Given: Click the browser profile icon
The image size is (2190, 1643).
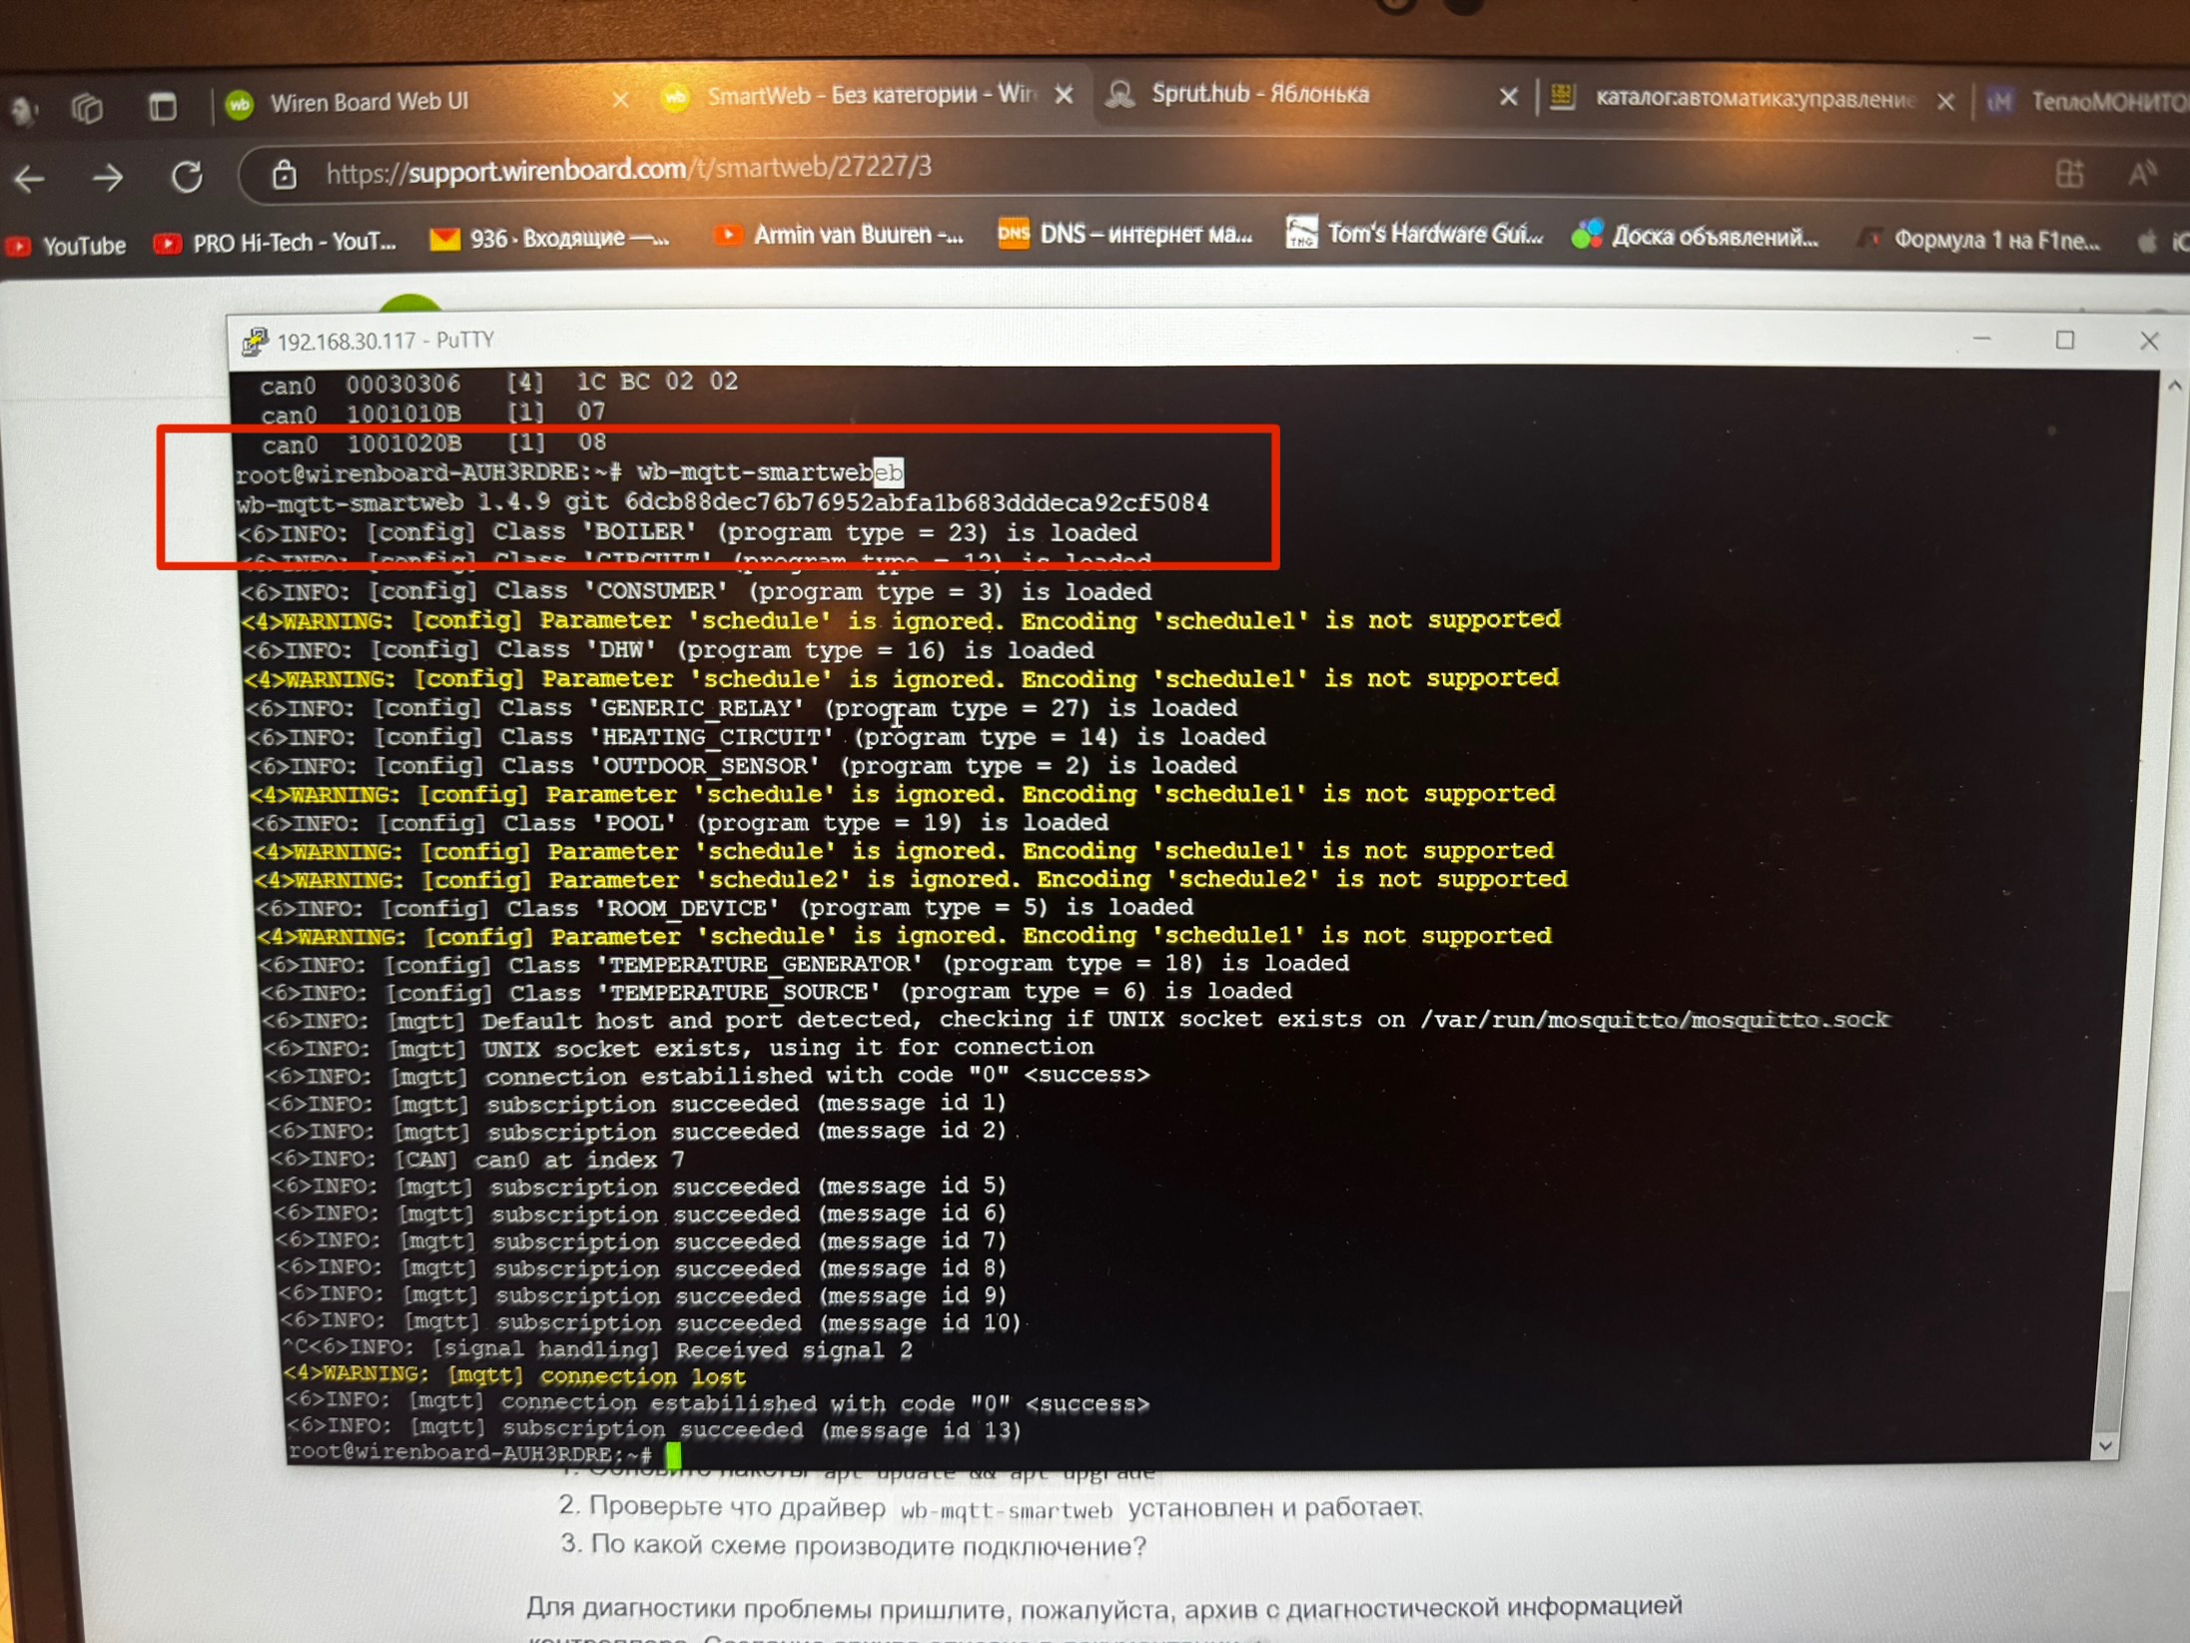Looking at the screenshot, I should tap(24, 108).
